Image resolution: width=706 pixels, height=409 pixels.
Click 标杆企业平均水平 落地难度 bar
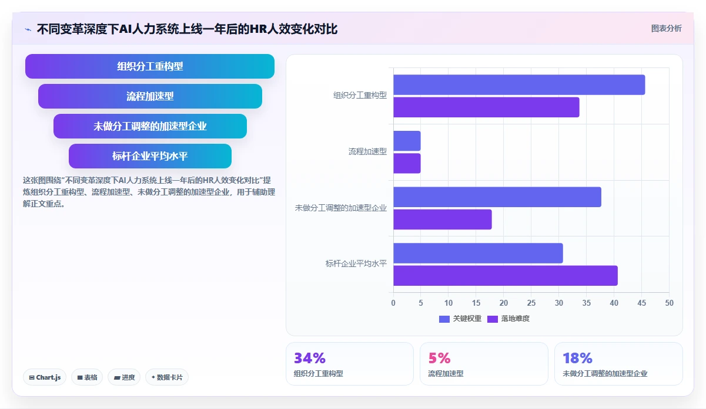click(x=506, y=275)
